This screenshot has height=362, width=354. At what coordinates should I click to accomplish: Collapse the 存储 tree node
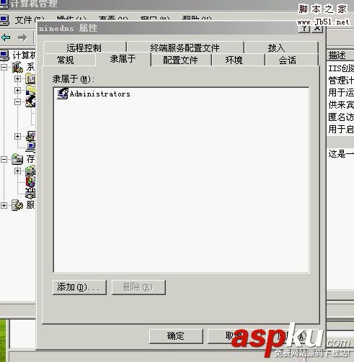(4, 159)
